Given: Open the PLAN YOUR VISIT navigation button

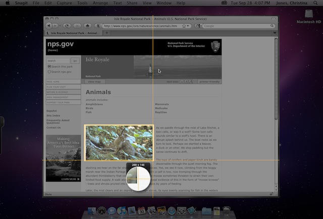Looking at the screenshot, I should point(63,87).
